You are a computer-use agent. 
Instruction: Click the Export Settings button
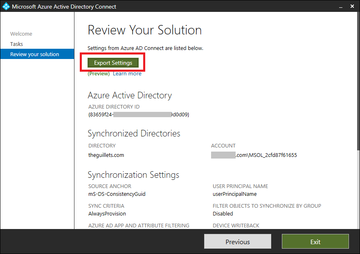(x=113, y=63)
